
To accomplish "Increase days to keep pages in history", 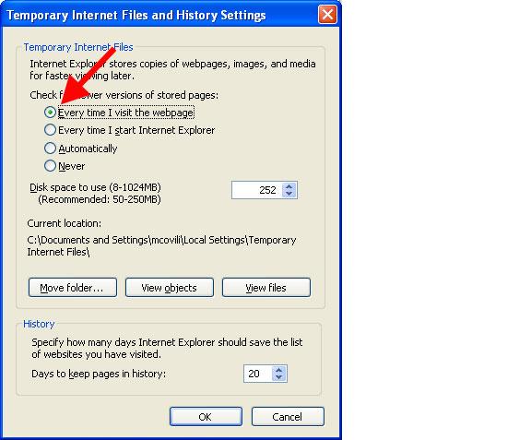I will [279, 370].
